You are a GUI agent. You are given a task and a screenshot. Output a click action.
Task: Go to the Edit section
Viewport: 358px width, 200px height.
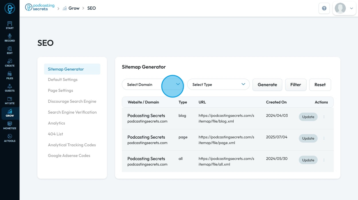[x=10, y=50]
